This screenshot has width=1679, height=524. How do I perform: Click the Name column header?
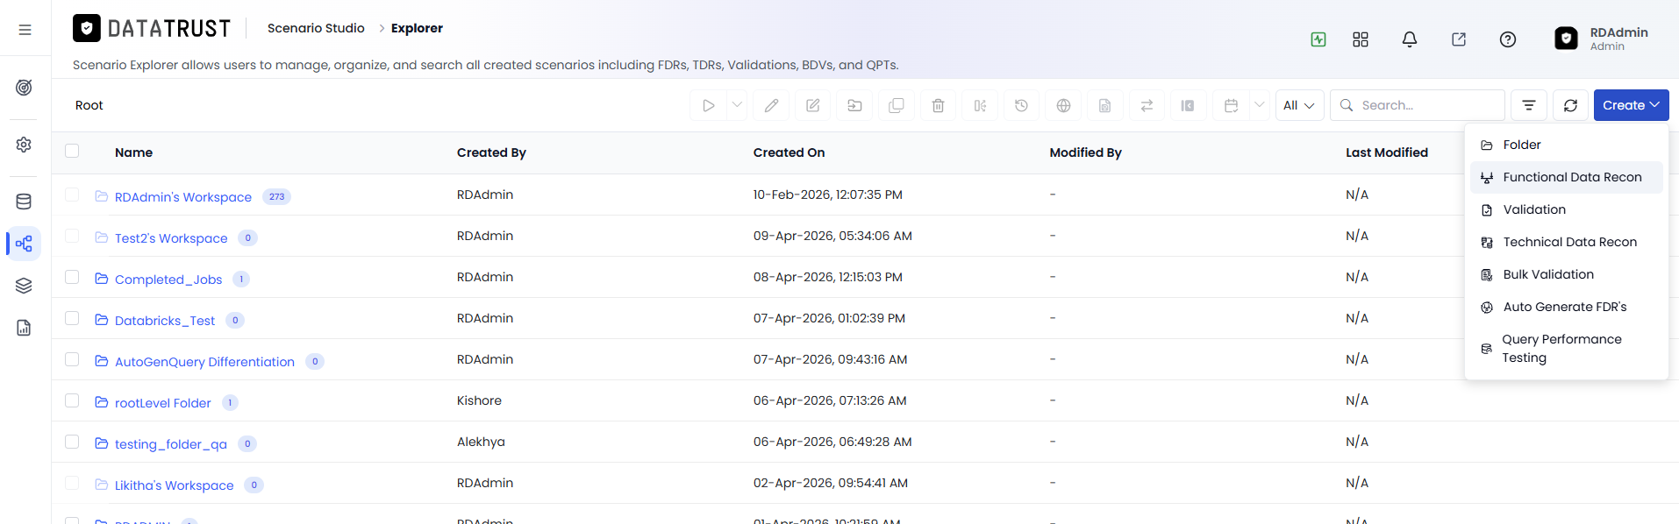tap(133, 152)
